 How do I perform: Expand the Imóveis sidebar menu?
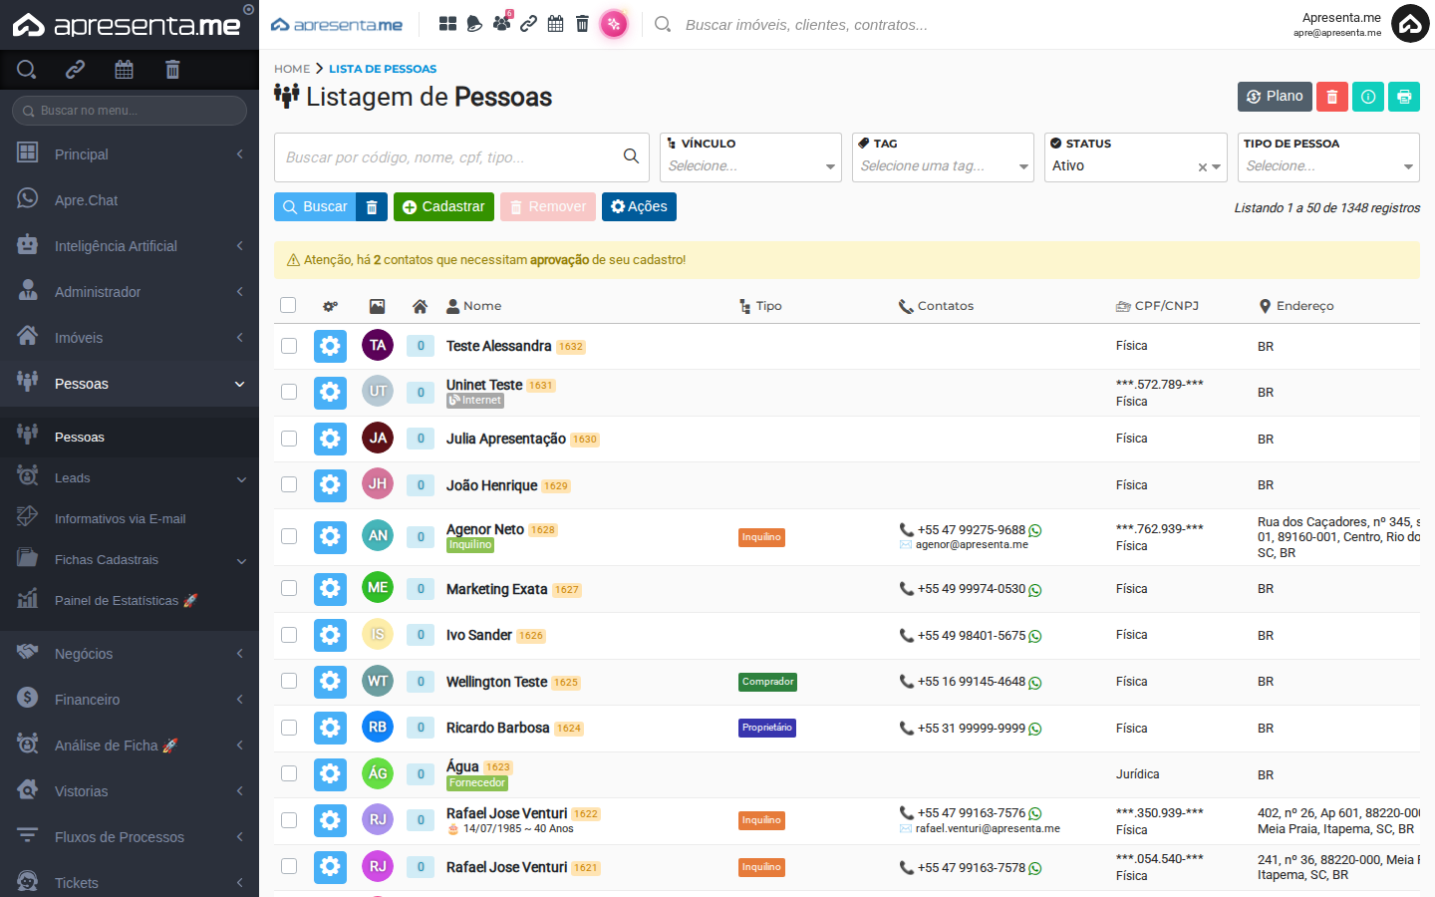pyautogui.click(x=130, y=338)
